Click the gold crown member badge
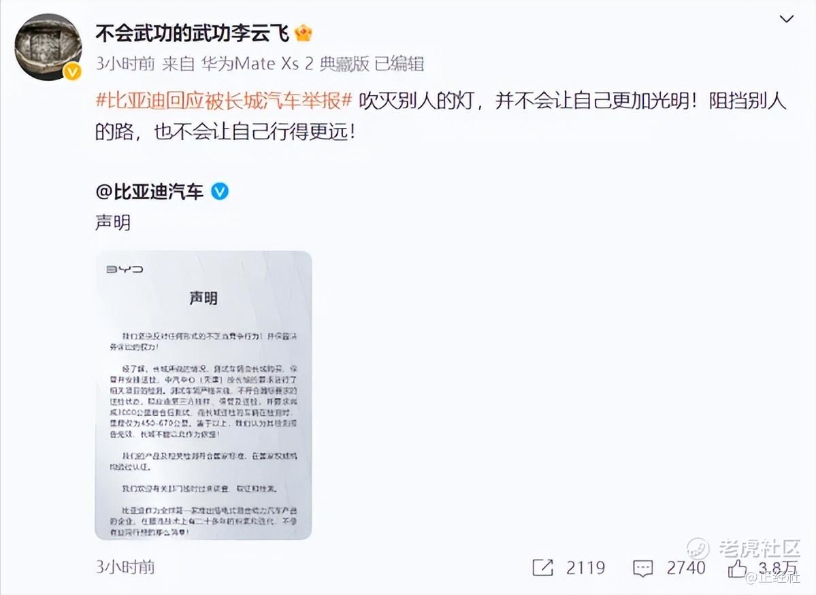Image resolution: width=816 pixels, height=595 pixels. [x=304, y=34]
